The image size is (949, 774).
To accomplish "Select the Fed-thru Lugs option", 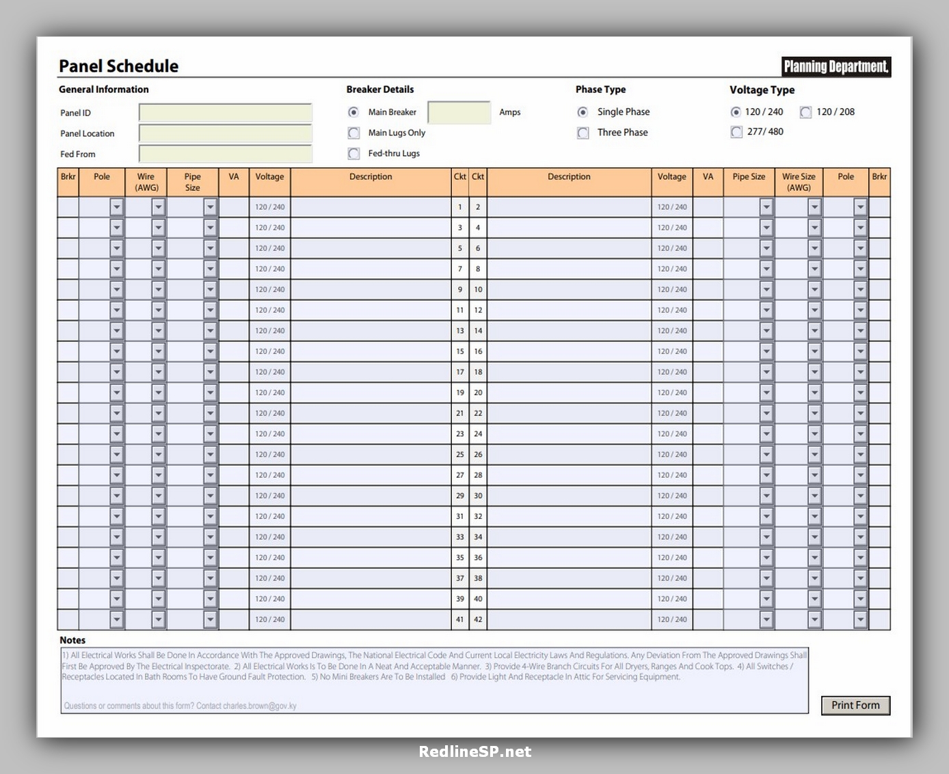I will coord(353,153).
